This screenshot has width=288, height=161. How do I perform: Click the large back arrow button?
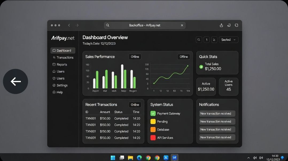point(15,81)
